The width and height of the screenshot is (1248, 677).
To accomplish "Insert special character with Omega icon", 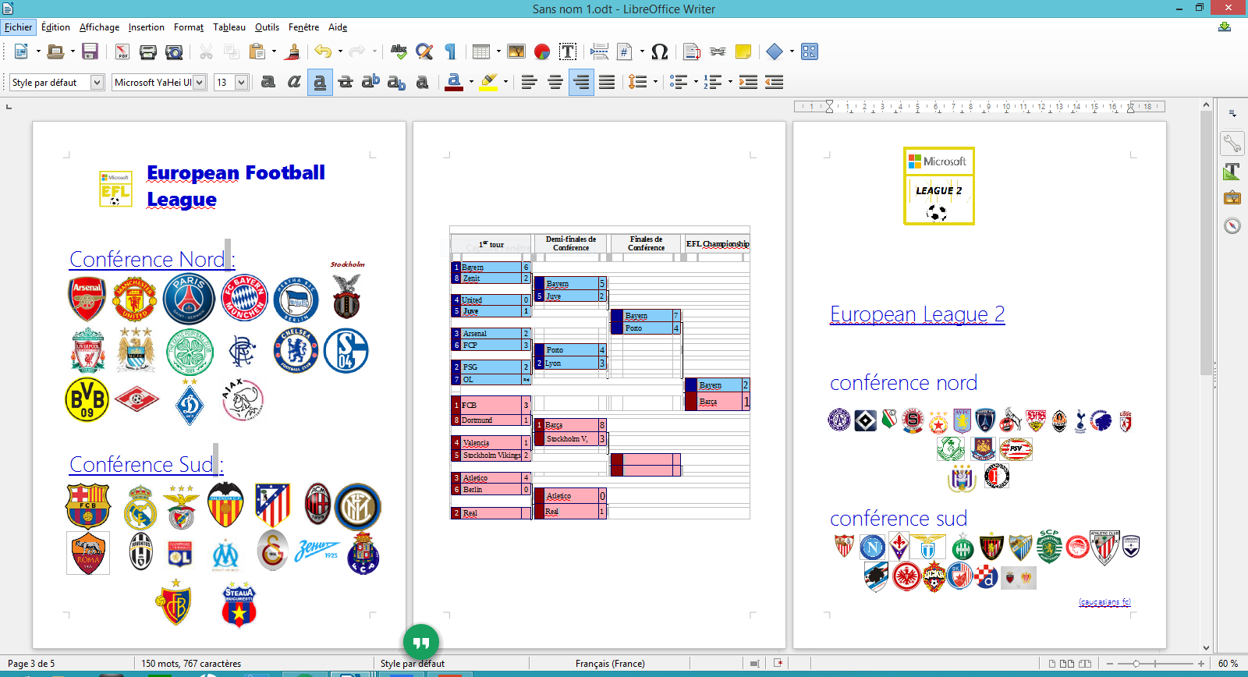I will (659, 52).
